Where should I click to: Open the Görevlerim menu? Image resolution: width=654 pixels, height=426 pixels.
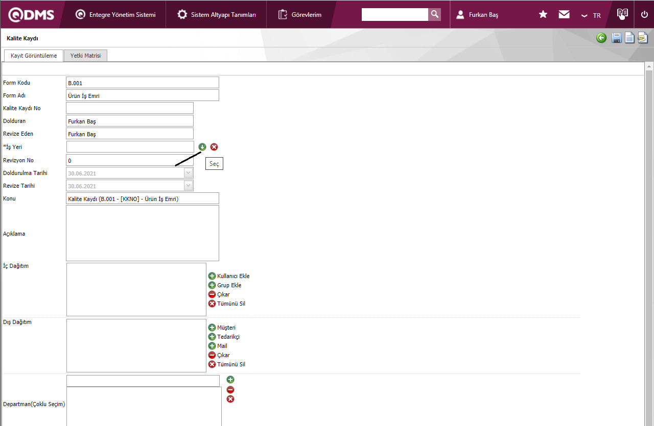point(300,15)
